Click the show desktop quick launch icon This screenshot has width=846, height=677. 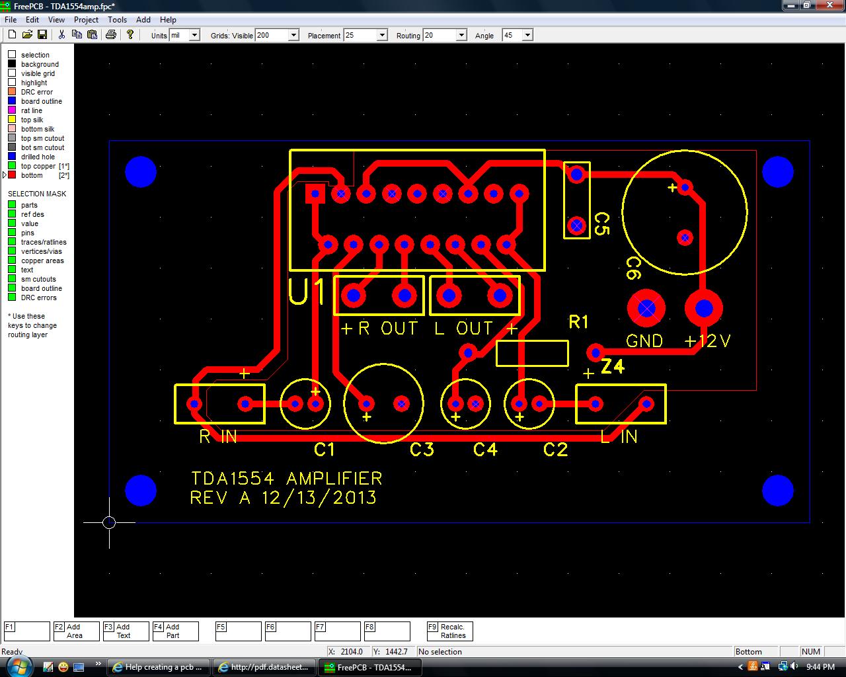pyautogui.click(x=79, y=666)
